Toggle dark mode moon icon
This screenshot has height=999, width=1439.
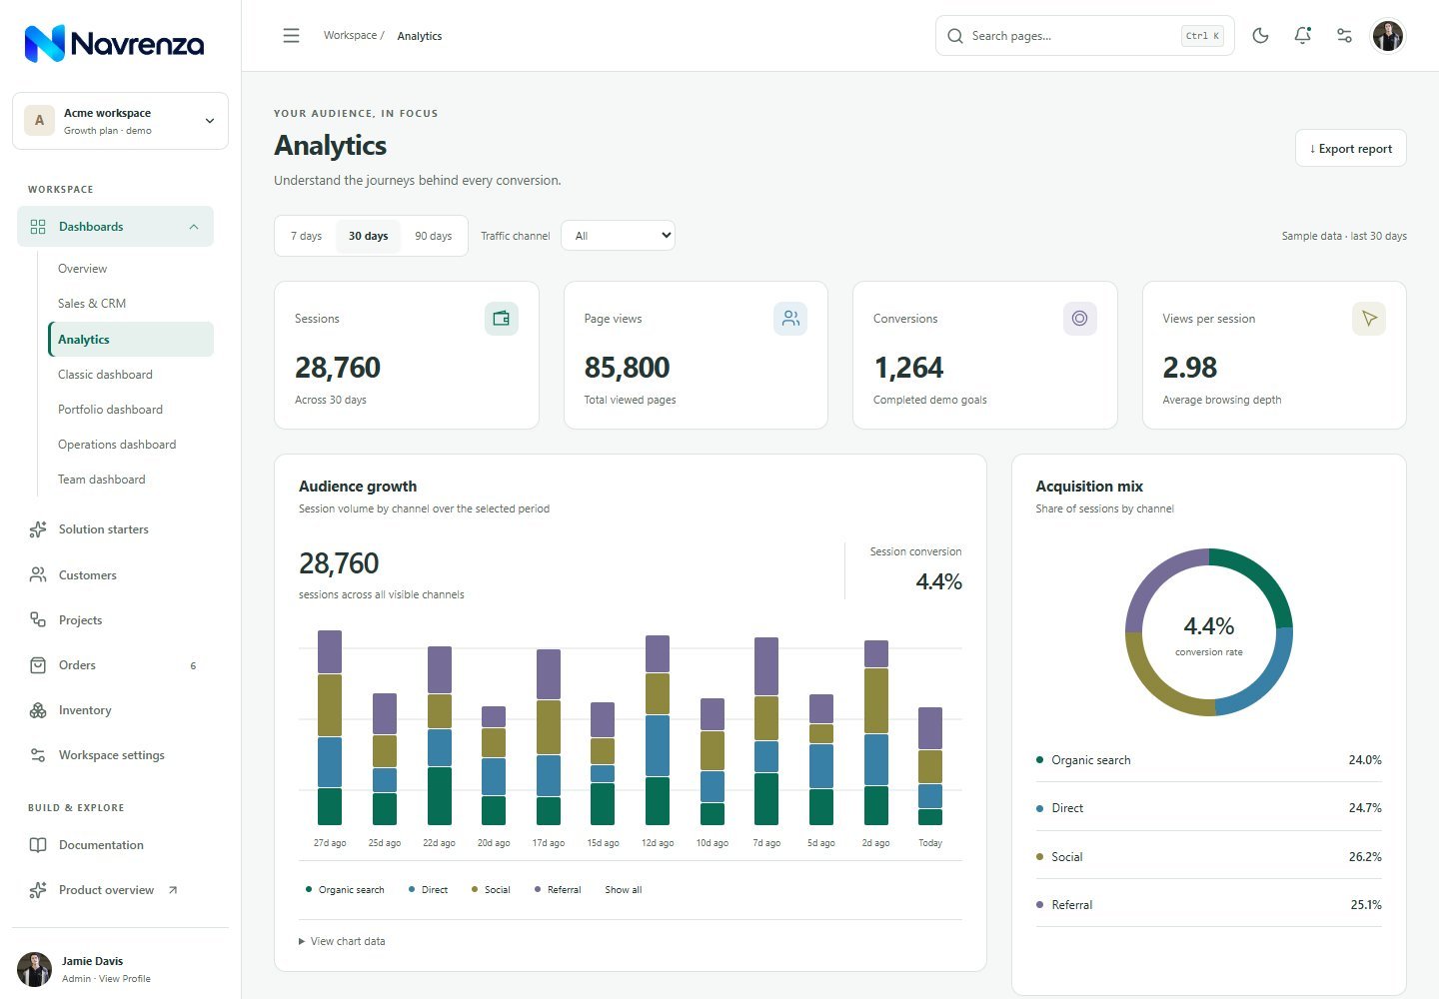click(x=1260, y=36)
